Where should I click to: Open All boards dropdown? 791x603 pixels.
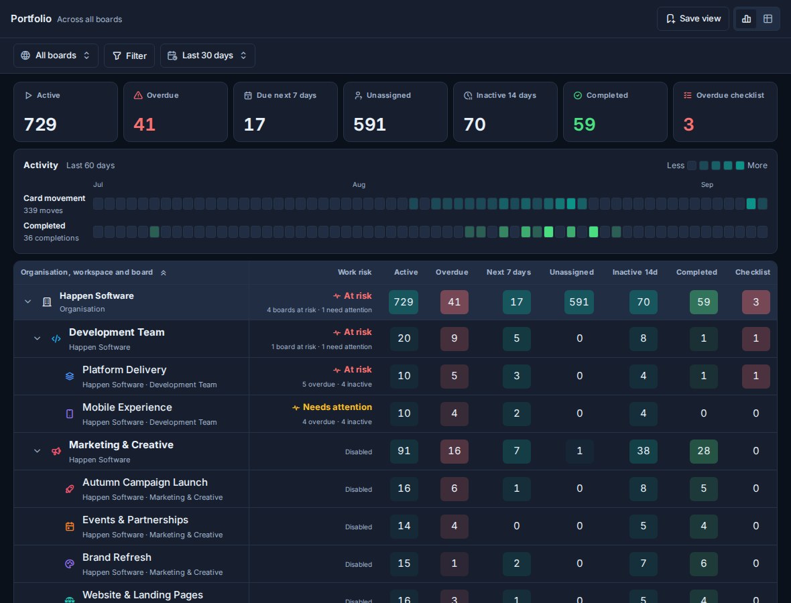click(x=56, y=56)
